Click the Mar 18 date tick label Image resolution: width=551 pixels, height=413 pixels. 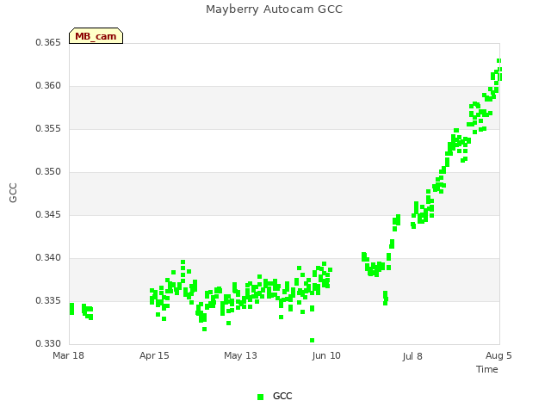pos(68,355)
